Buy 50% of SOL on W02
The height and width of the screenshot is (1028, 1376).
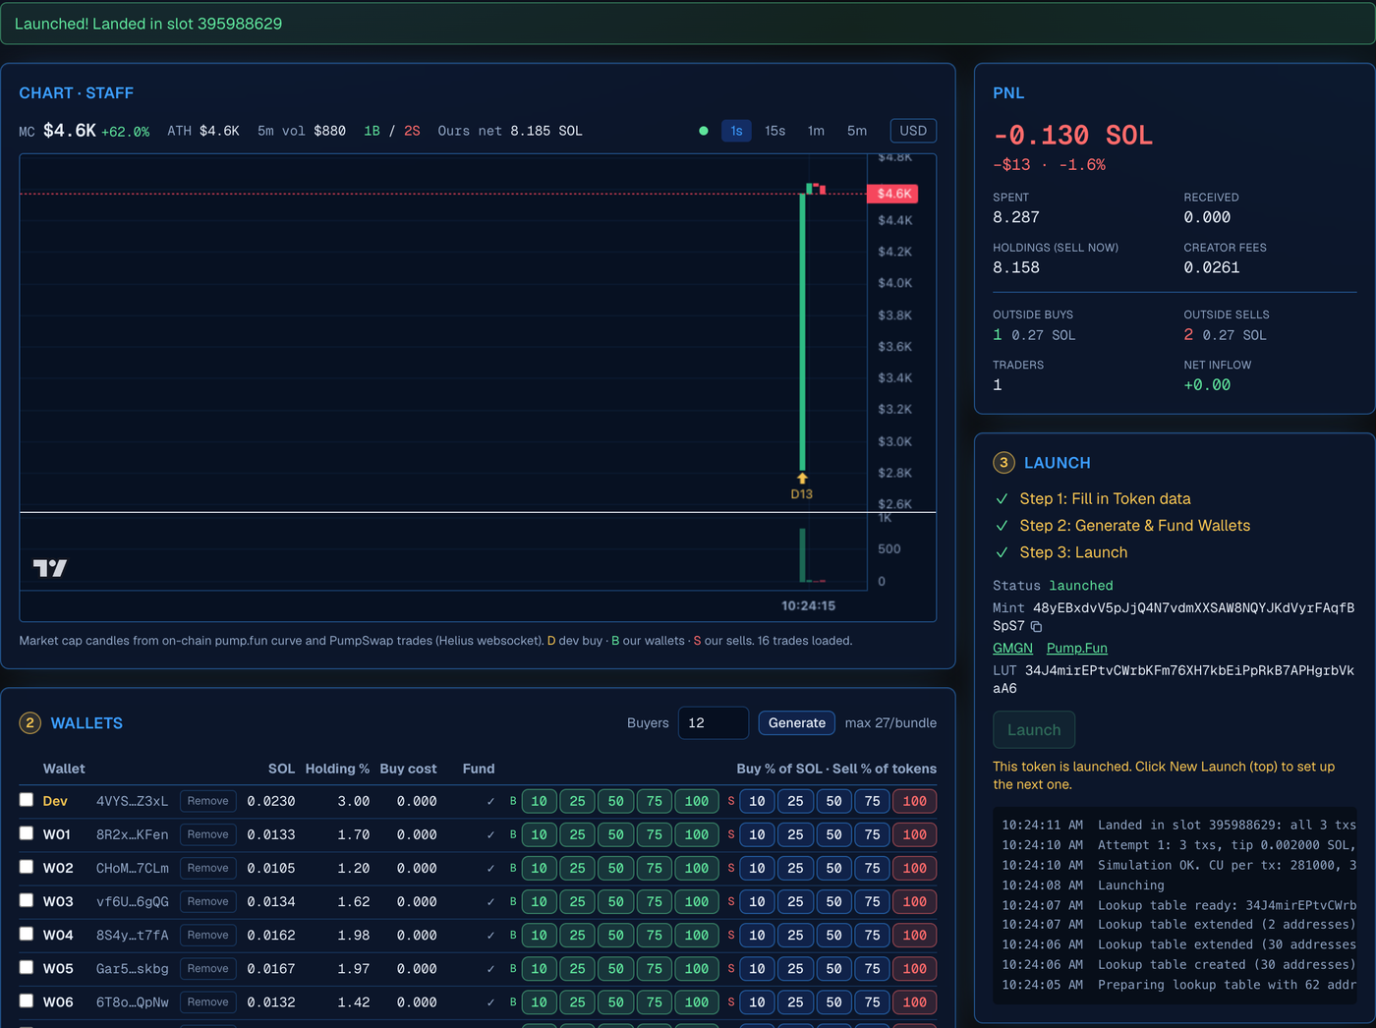[x=615, y=868]
